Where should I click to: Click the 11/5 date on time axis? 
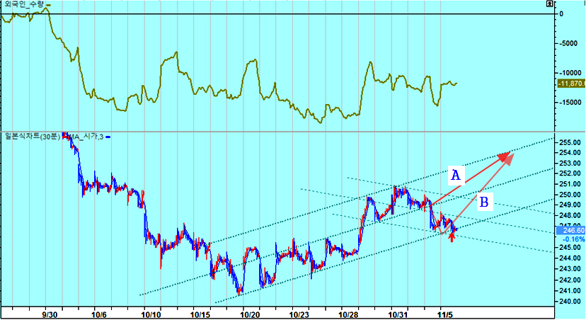click(x=445, y=312)
